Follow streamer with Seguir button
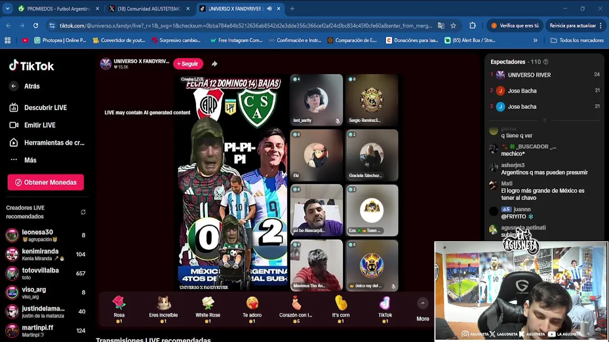Viewport: 609px width, 342px height. click(188, 64)
